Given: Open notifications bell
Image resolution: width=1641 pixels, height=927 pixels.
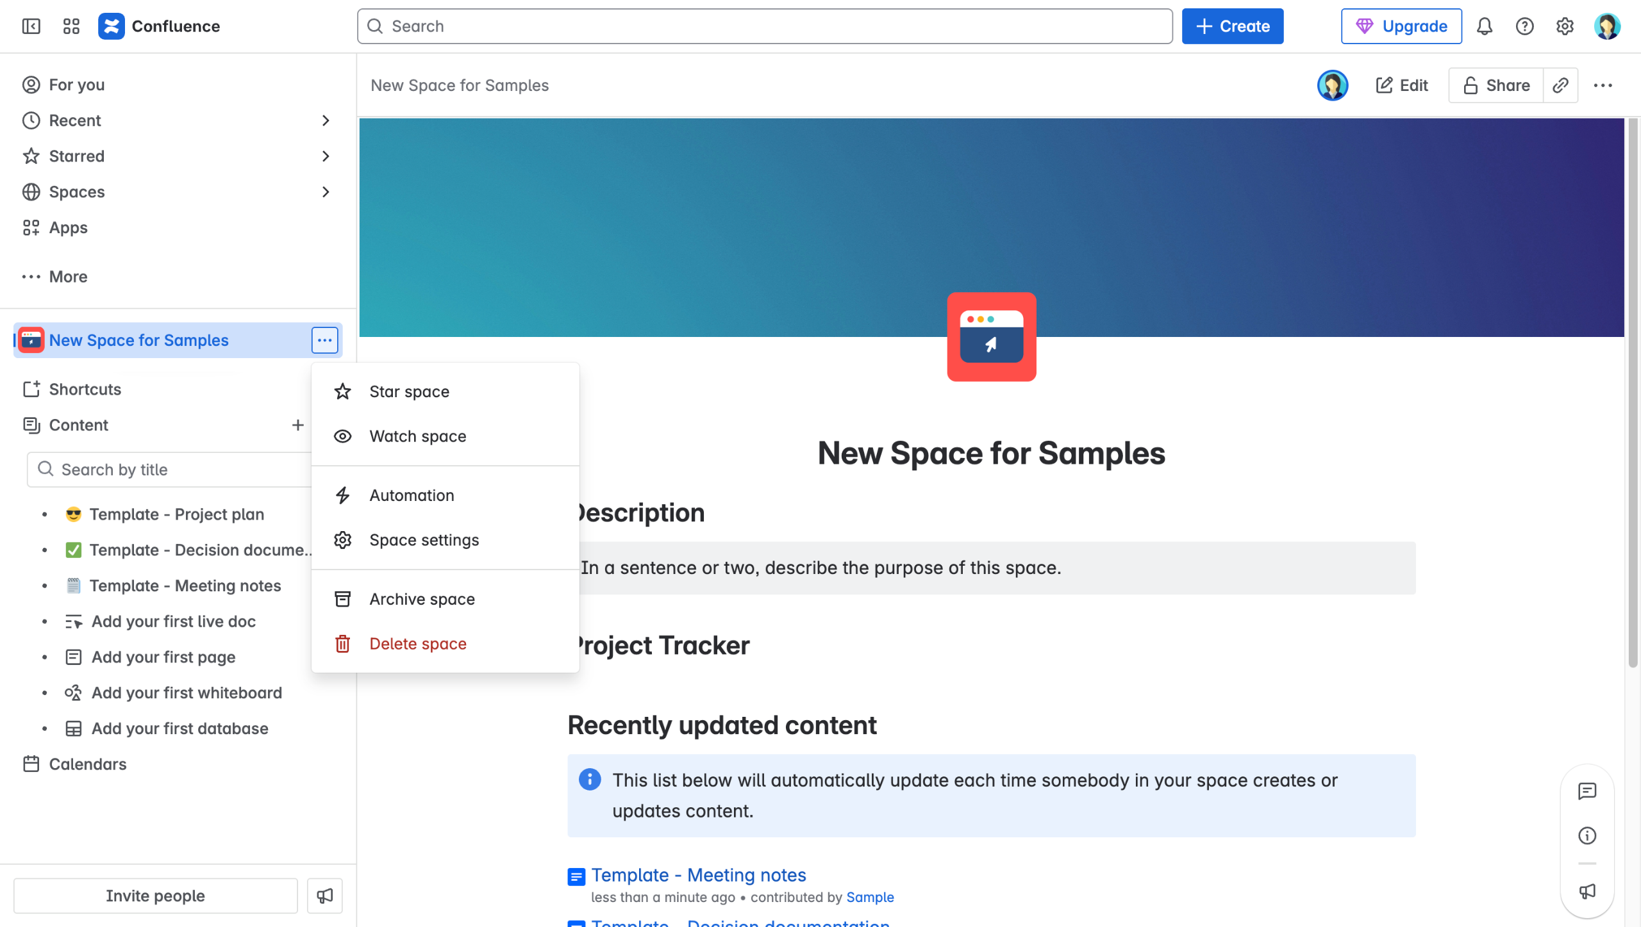Looking at the screenshot, I should 1485,26.
